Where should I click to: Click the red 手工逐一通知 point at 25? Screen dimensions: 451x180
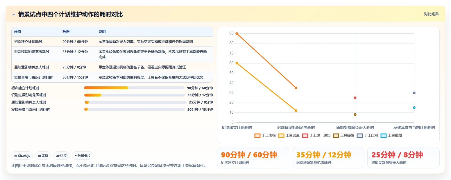pyautogui.click(x=355, y=98)
